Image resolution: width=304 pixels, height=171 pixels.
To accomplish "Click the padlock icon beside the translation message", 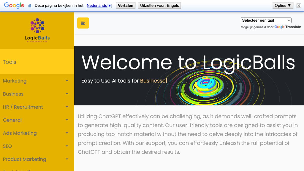I will [x=29, y=5].
